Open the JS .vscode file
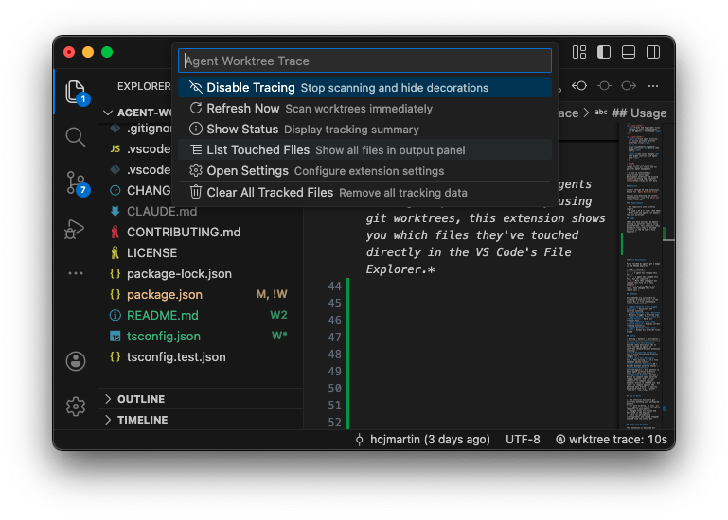The height and width of the screenshot is (520, 728). tap(140, 148)
